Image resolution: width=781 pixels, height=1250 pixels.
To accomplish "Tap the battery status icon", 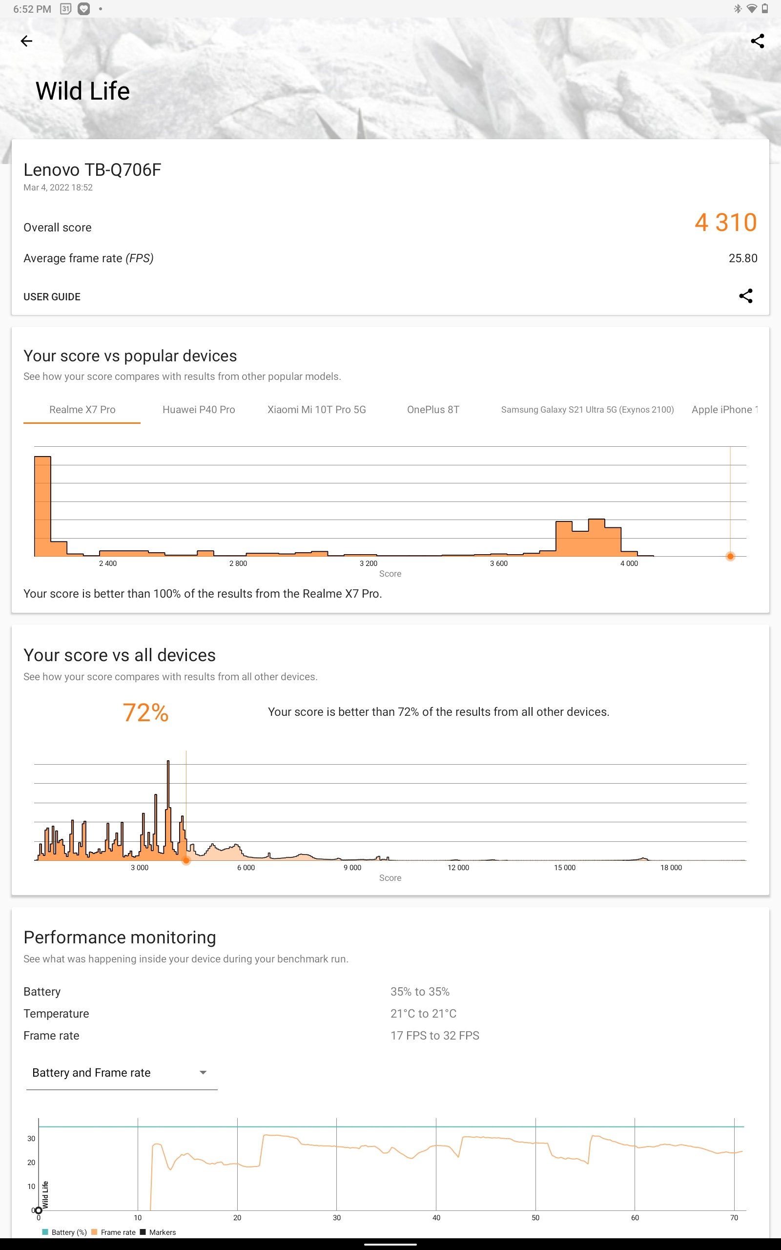I will (x=765, y=9).
